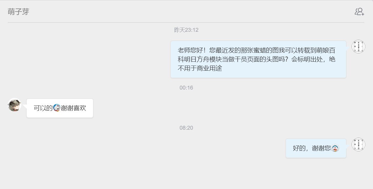Image resolution: width=373 pixels, height=189 pixels.
Task: Click the 08:20 timestamp label
Action: coord(186,128)
